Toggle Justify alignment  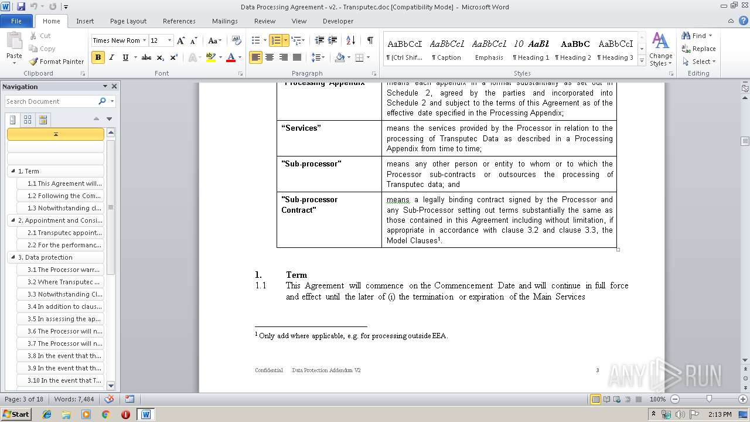click(x=298, y=57)
